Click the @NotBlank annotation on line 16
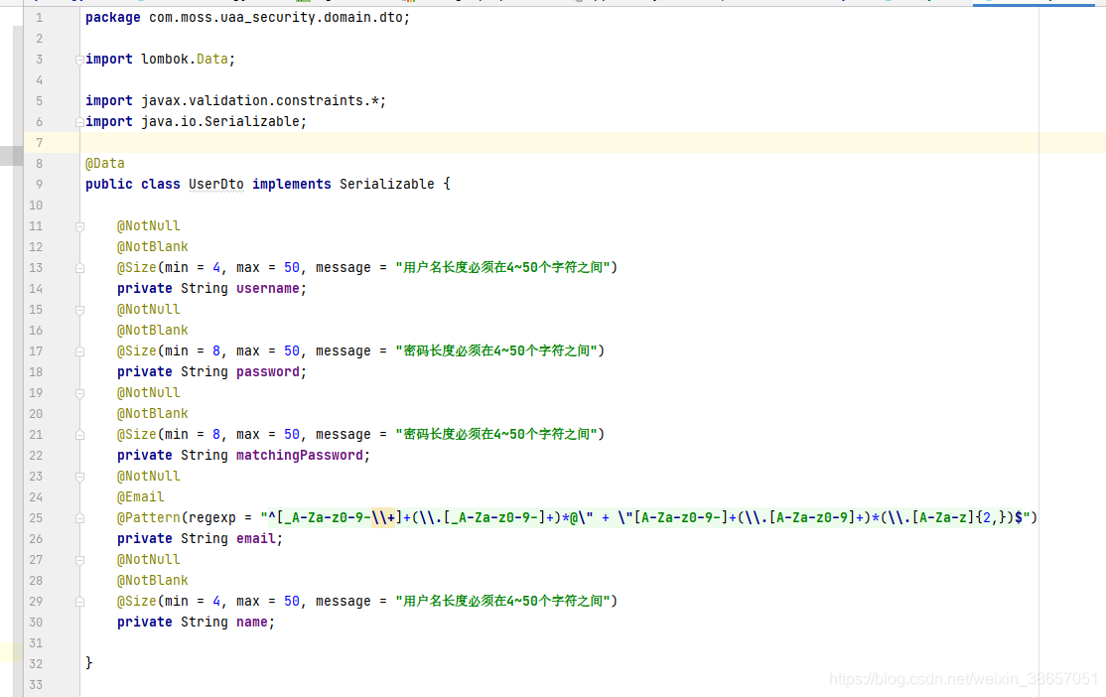 coord(152,331)
